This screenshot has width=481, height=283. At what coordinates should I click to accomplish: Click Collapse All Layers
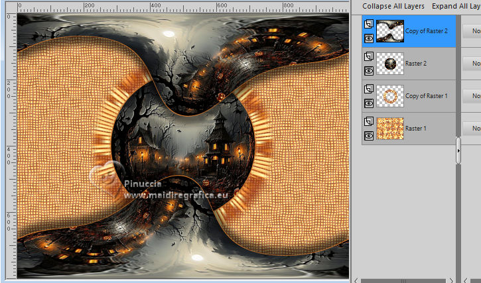point(393,6)
